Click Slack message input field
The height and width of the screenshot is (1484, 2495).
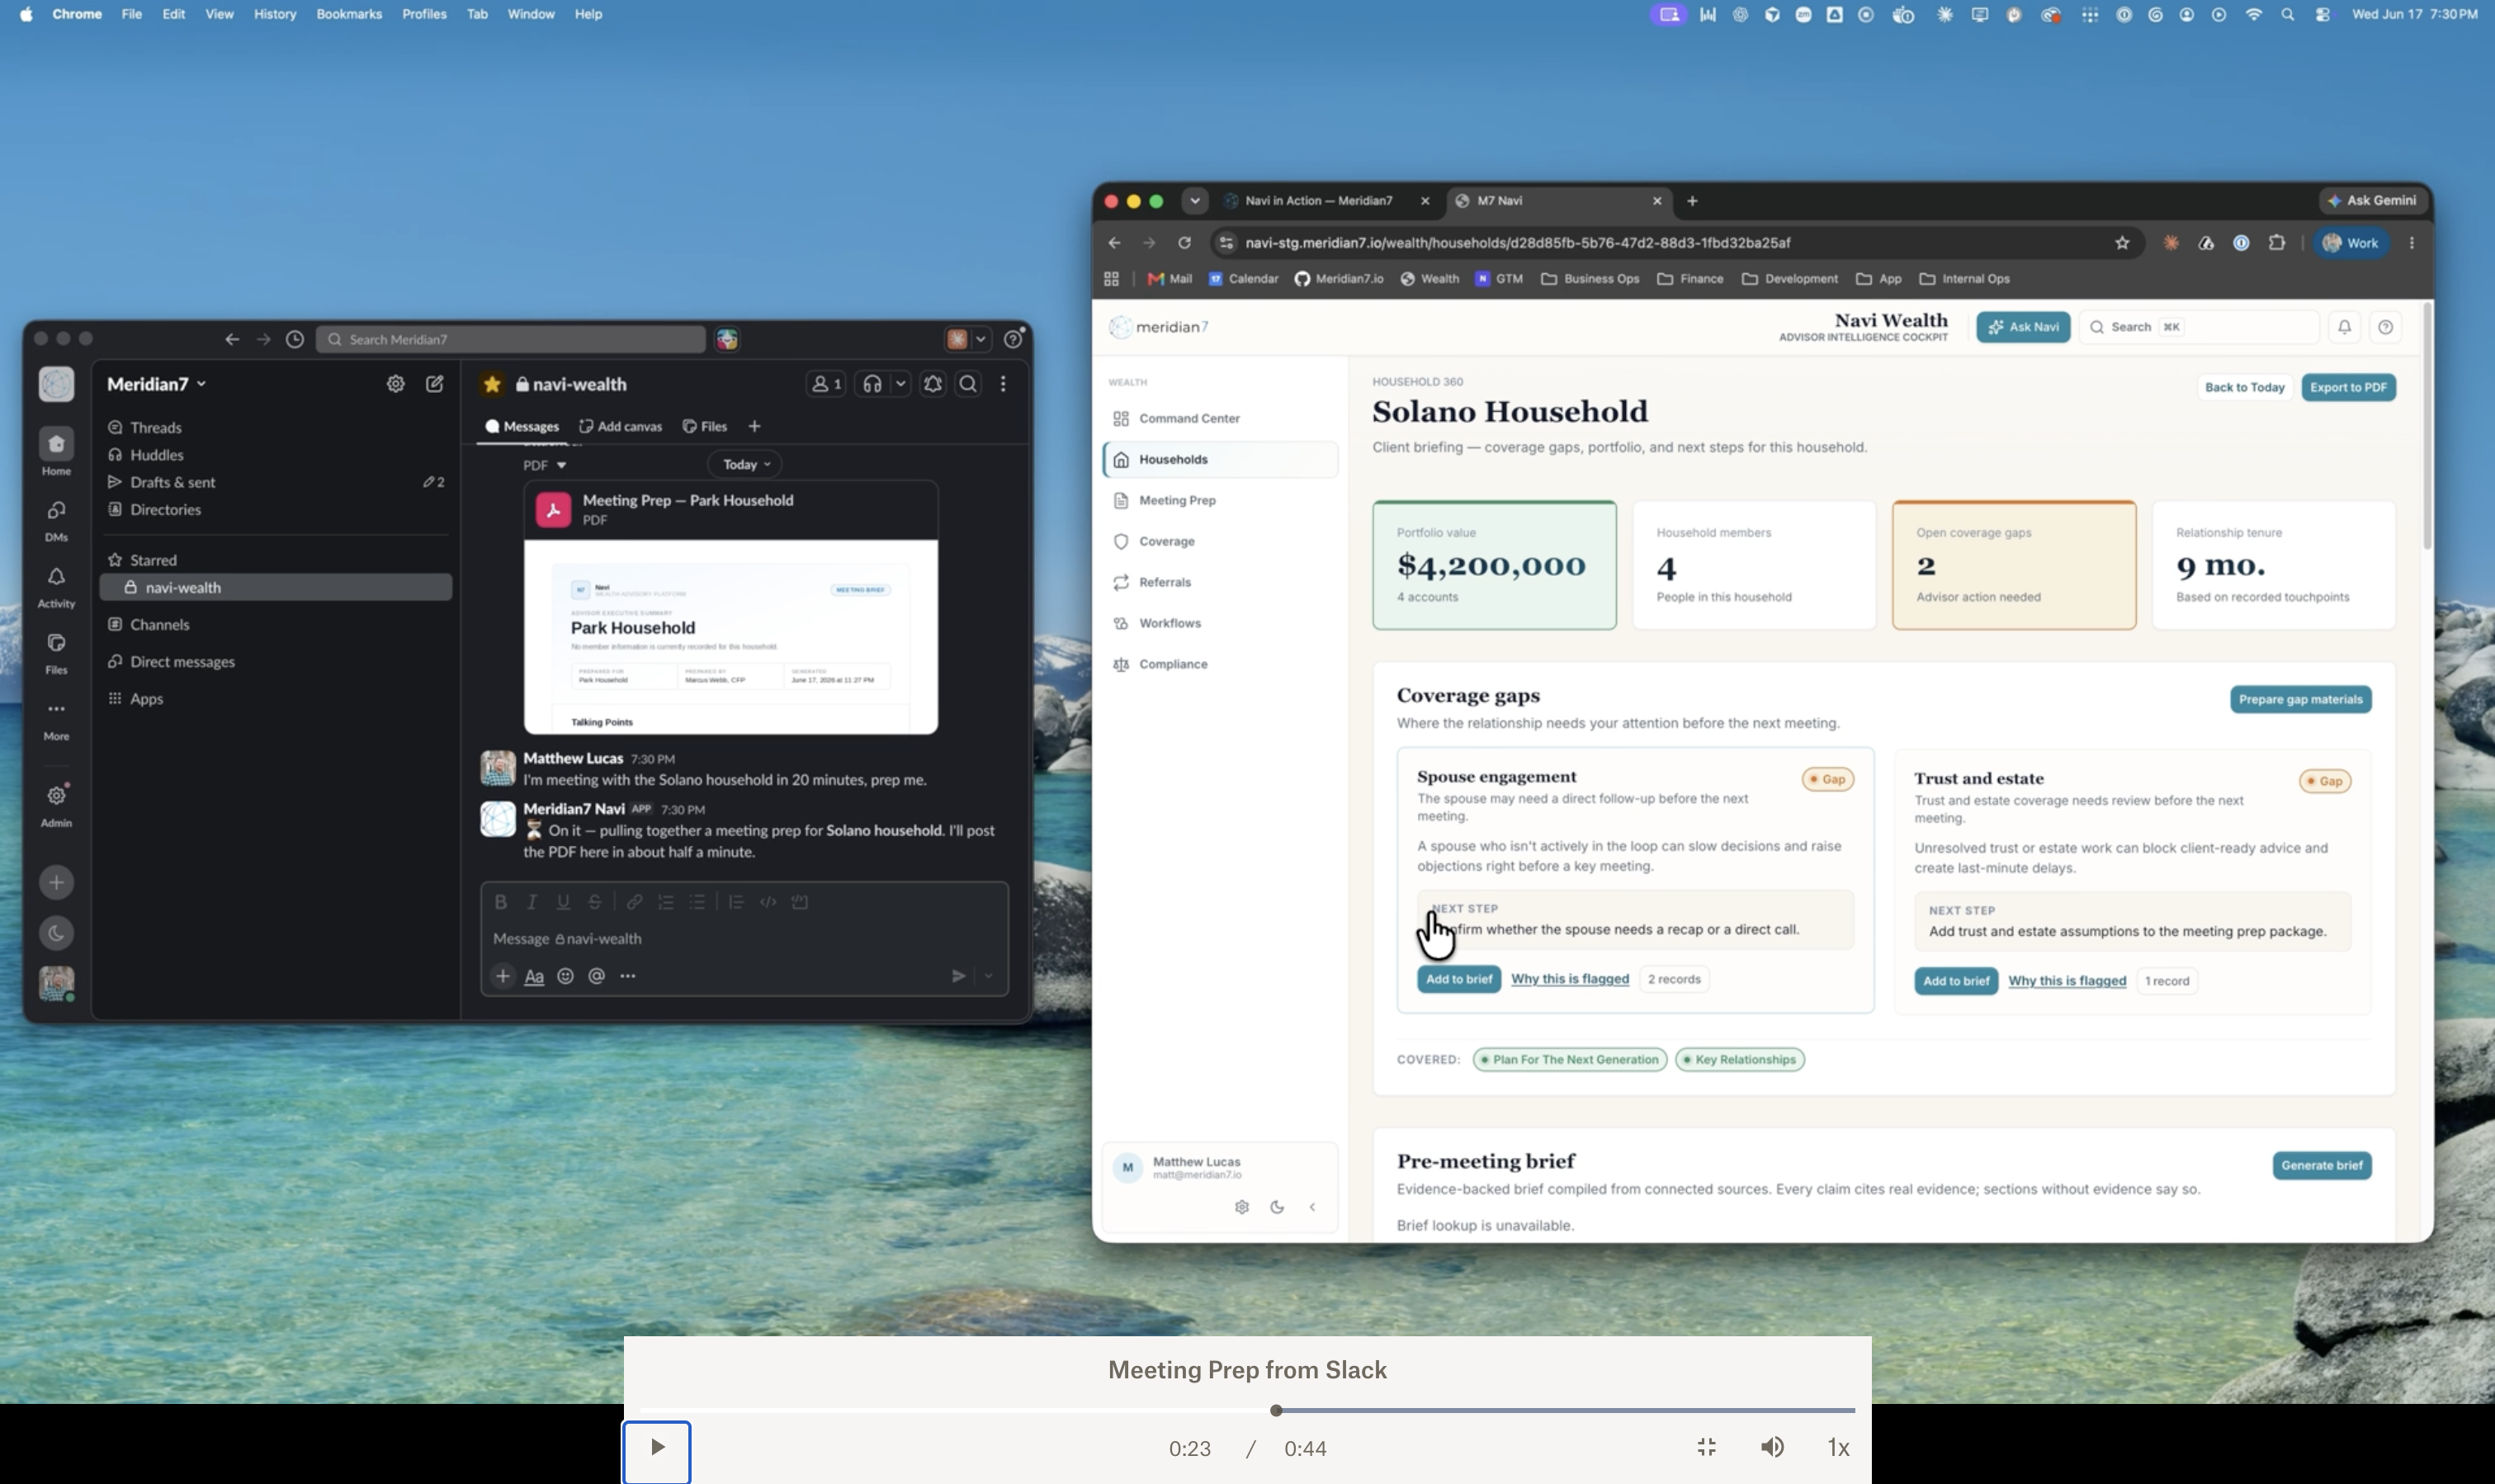click(745, 939)
